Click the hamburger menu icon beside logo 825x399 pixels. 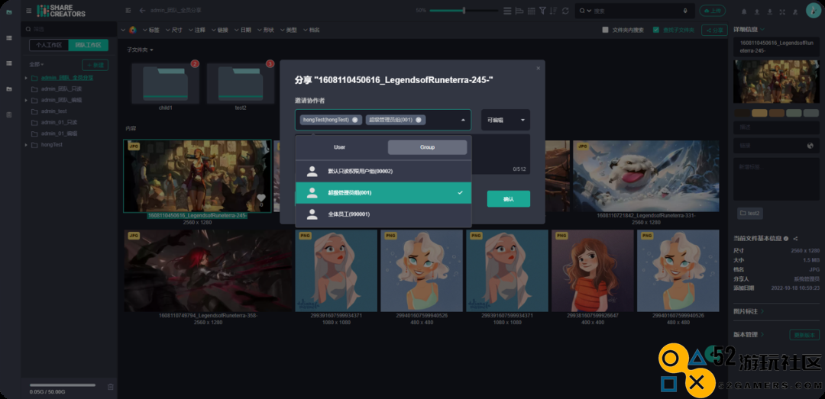(28, 11)
